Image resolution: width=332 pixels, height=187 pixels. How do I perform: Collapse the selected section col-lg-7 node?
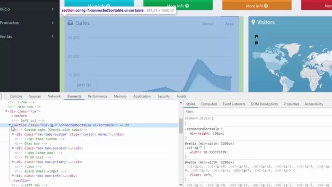pyautogui.click(x=9, y=125)
